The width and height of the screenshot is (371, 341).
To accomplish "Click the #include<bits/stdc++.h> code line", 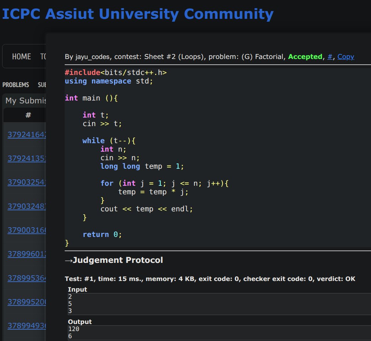I will pos(116,72).
